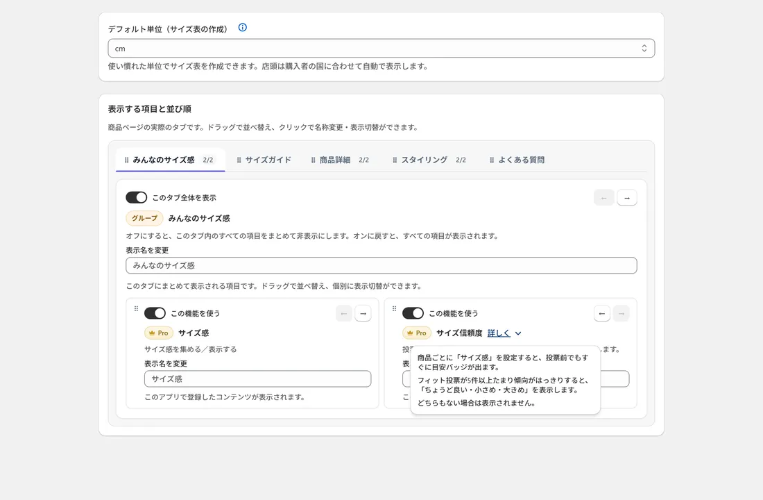Click the 表示する項目と並び順 heading
The image size is (763, 500).
[x=149, y=108]
